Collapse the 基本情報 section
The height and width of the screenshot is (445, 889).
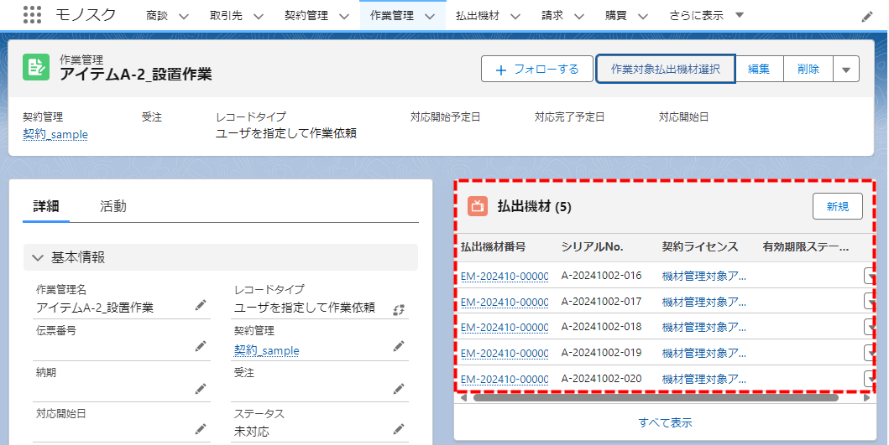tap(37, 257)
